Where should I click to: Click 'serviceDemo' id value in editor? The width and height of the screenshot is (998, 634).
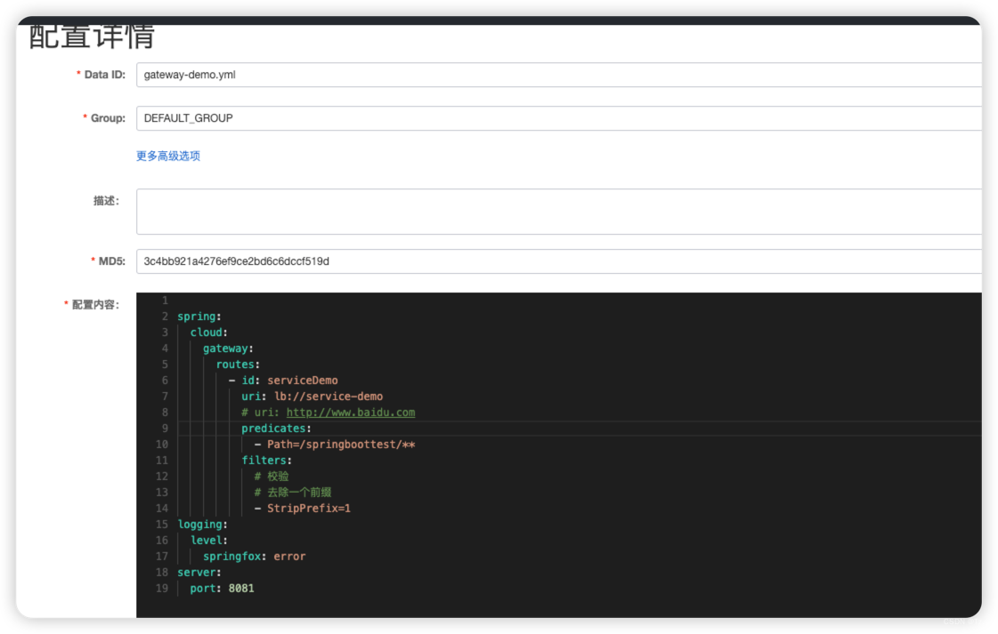pyautogui.click(x=303, y=381)
